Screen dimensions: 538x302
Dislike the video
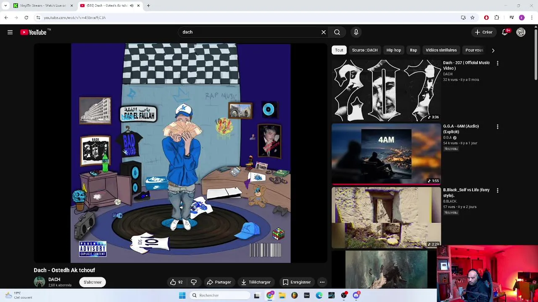tap(194, 282)
